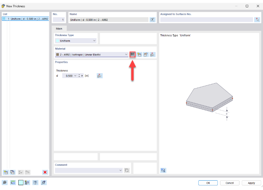263x190 pixels.
Task: Switch to the Main tab
Action: pos(59,28)
